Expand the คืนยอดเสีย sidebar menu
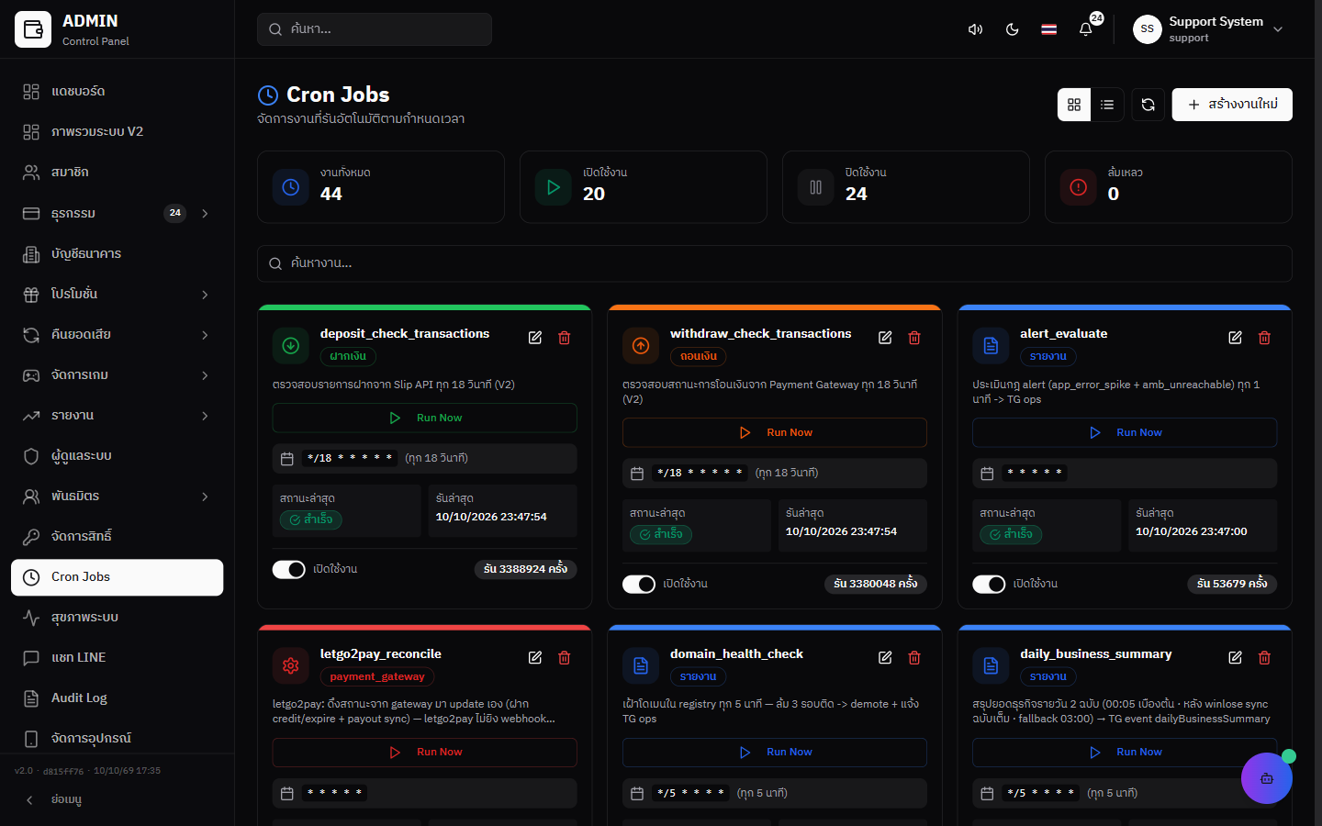 117,334
